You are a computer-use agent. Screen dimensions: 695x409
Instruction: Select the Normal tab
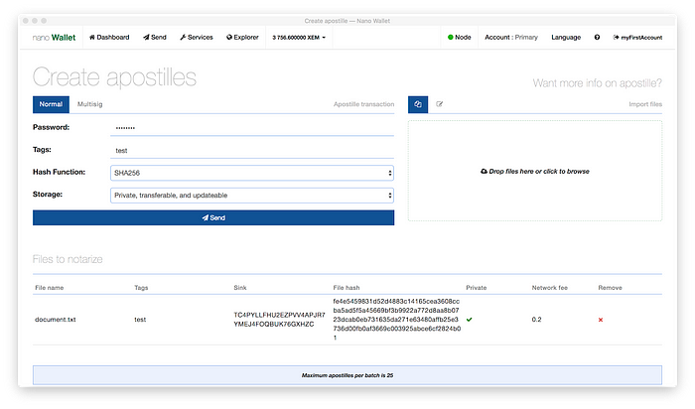(51, 104)
